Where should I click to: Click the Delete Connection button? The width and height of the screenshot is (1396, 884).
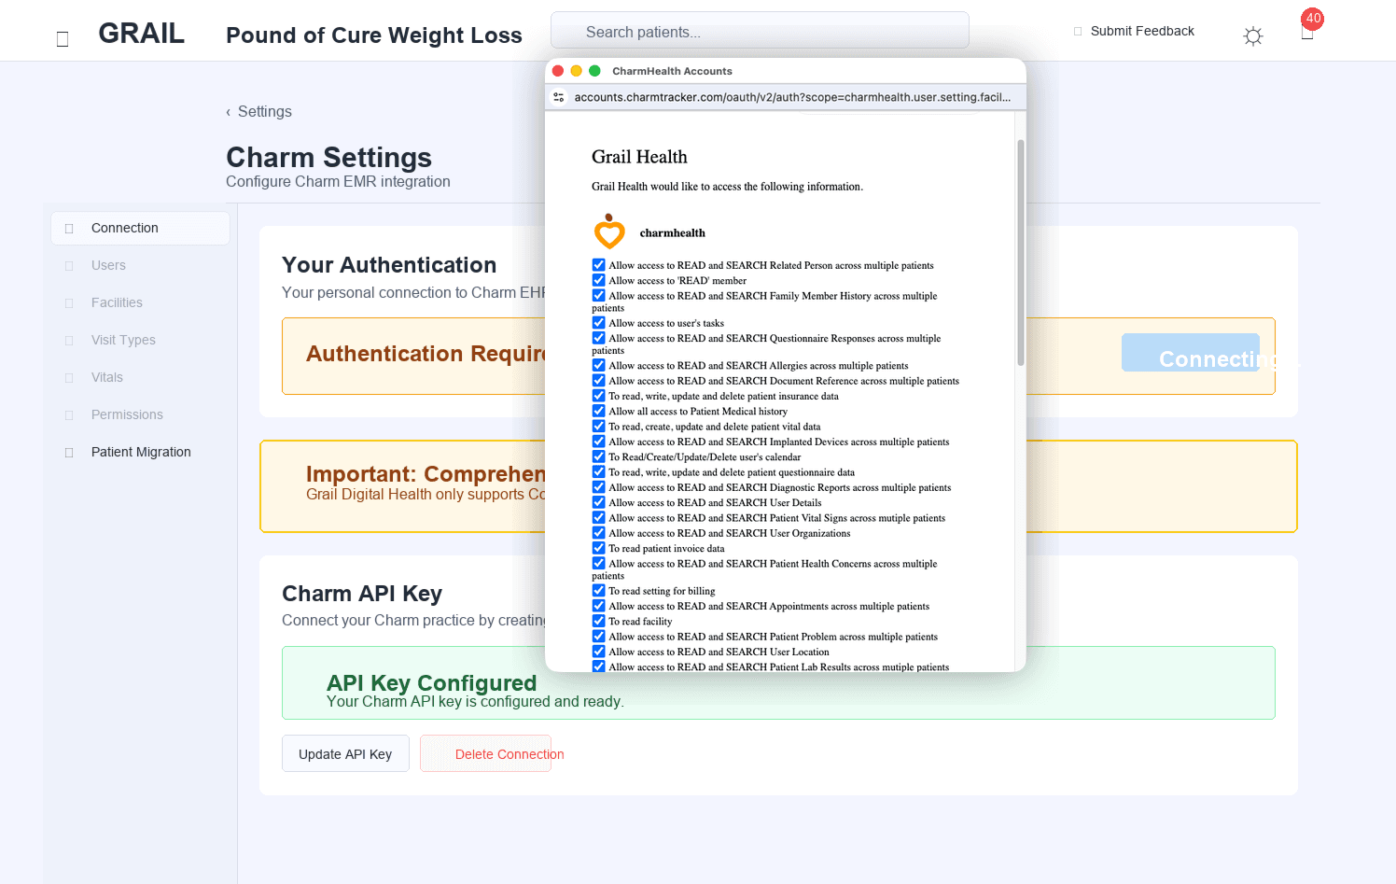pyautogui.click(x=485, y=753)
